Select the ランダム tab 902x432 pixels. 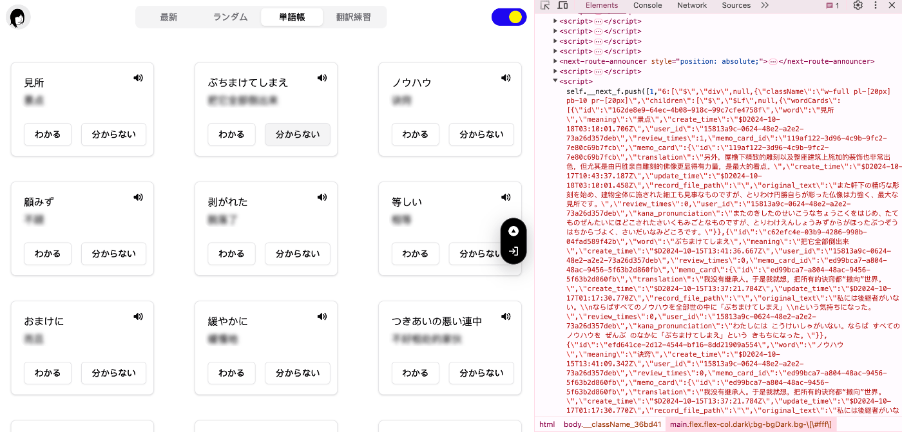coord(230,17)
